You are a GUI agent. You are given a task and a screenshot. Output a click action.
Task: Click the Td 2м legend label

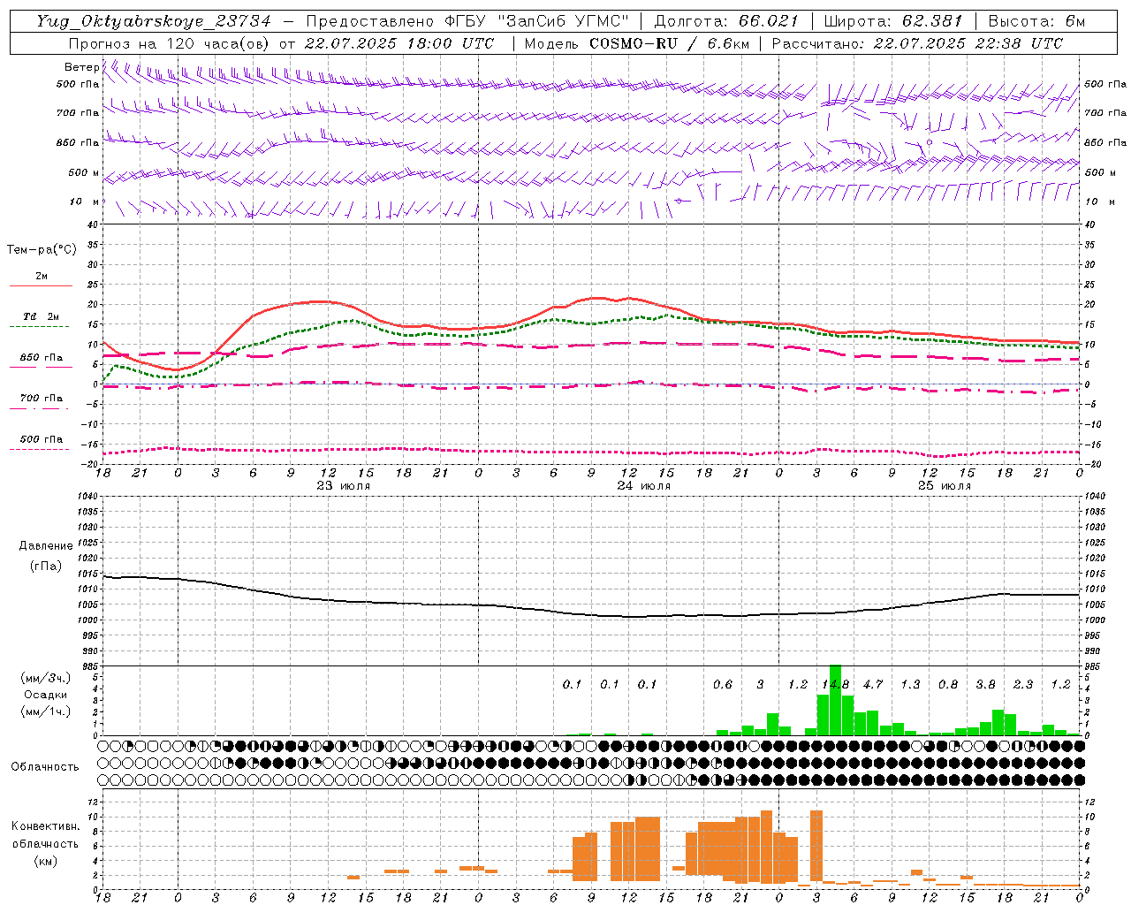[x=41, y=316]
